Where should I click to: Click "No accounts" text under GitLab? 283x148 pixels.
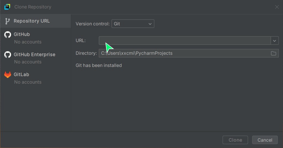(28, 82)
